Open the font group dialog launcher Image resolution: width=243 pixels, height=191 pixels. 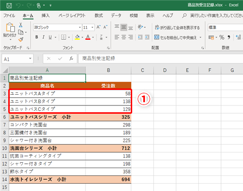pyautogui.click(x=108, y=48)
